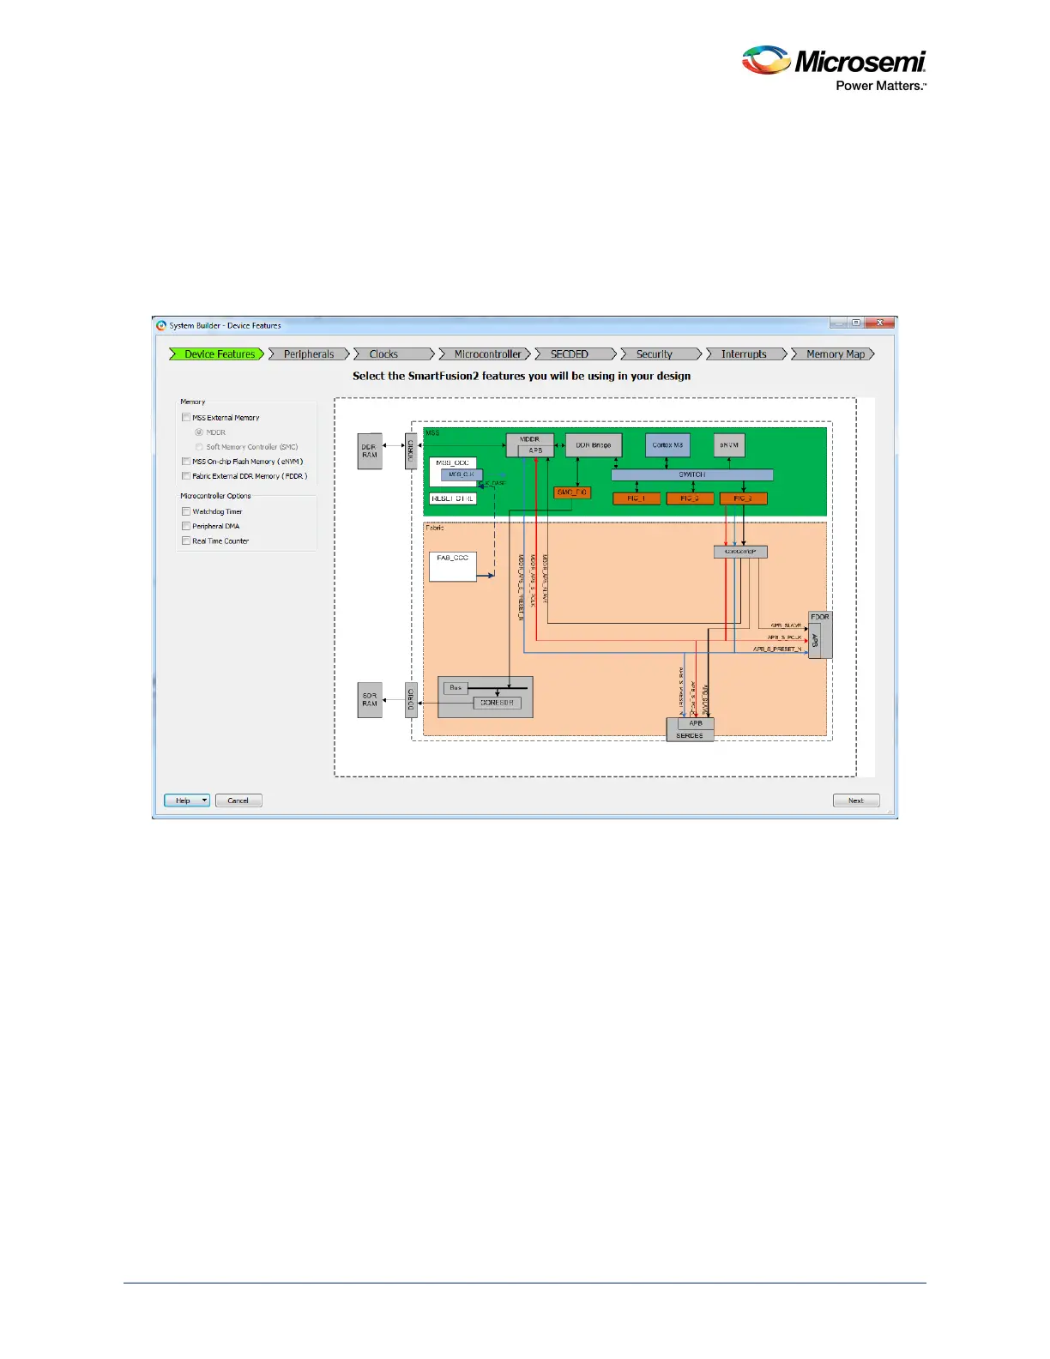Select the CoreConfigP block
Screen dimensions: 1050x1359
pyautogui.click(x=740, y=552)
